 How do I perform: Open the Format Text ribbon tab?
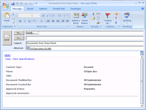click(x=59, y=9)
